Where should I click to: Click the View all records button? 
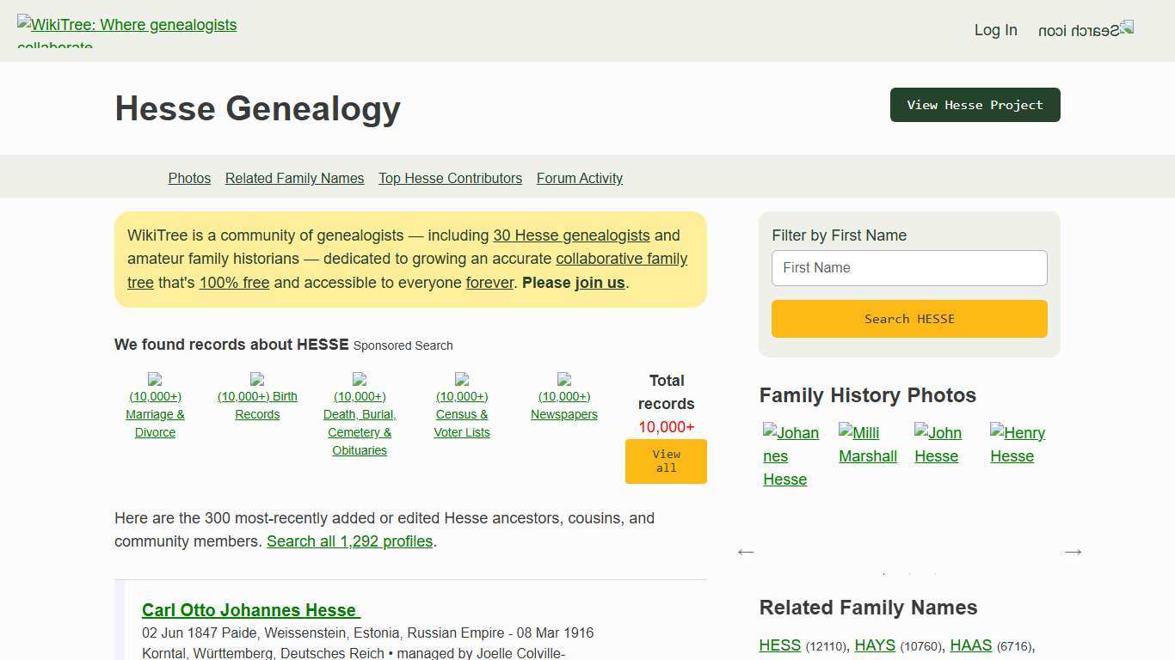pyautogui.click(x=666, y=461)
